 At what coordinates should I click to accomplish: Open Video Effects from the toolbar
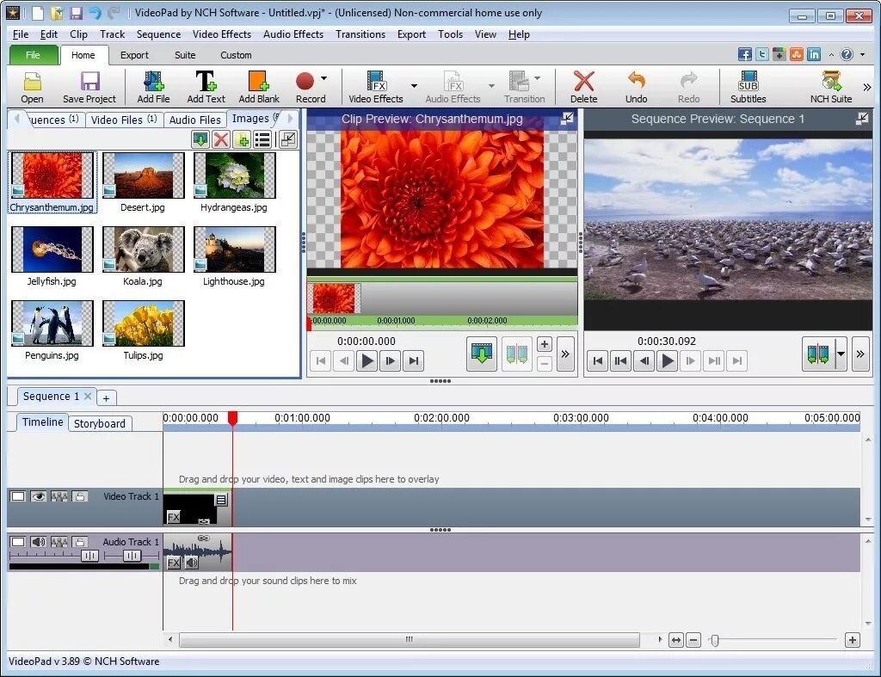[376, 87]
